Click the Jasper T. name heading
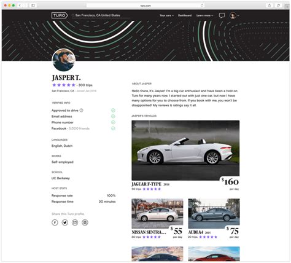This screenshot has height=263, width=291. click(x=66, y=77)
